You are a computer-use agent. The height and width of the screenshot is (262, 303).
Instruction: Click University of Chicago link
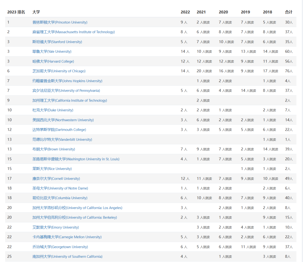pyautogui.click(x=59, y=71)
